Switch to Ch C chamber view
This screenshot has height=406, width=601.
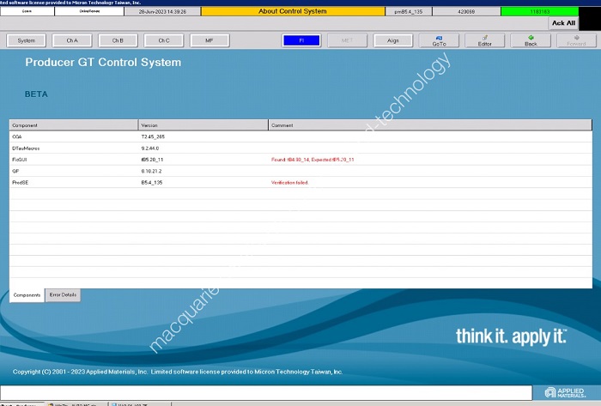pyautogui.click(x=163, y=40)
